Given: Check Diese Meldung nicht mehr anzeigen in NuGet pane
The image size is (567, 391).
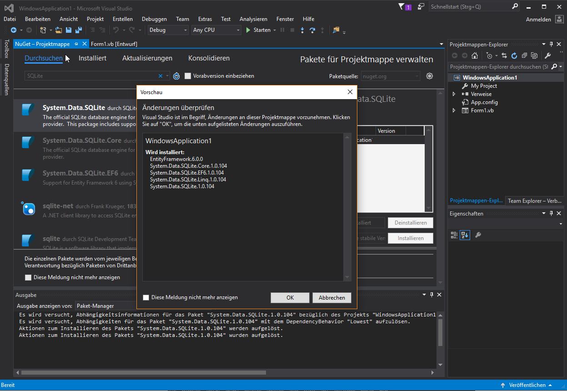Looking at the screenshot, I should tap(28, 277).
